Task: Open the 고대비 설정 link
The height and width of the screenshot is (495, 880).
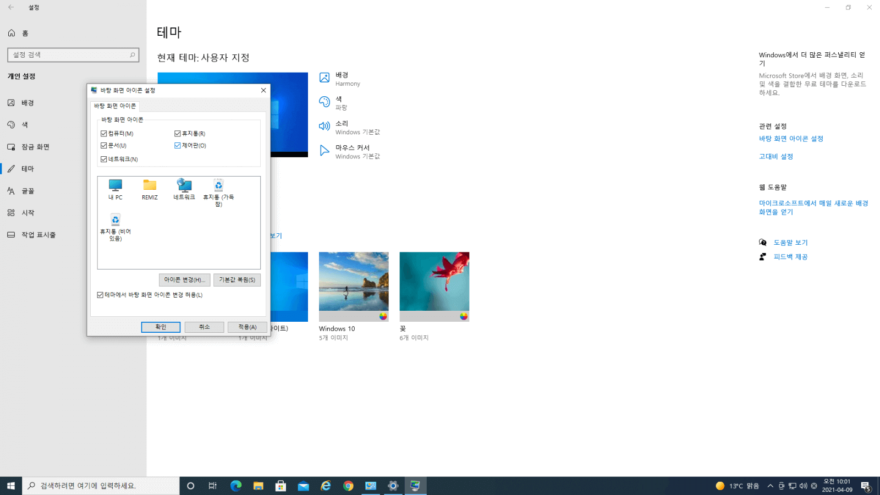Action: (x=776, y=157)
